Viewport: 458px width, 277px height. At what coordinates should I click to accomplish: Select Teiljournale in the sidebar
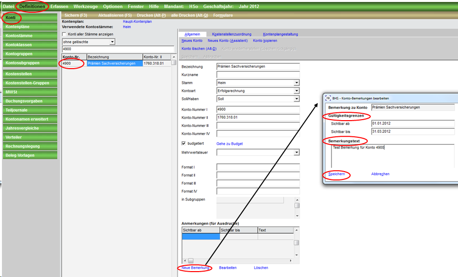point(30,110)
